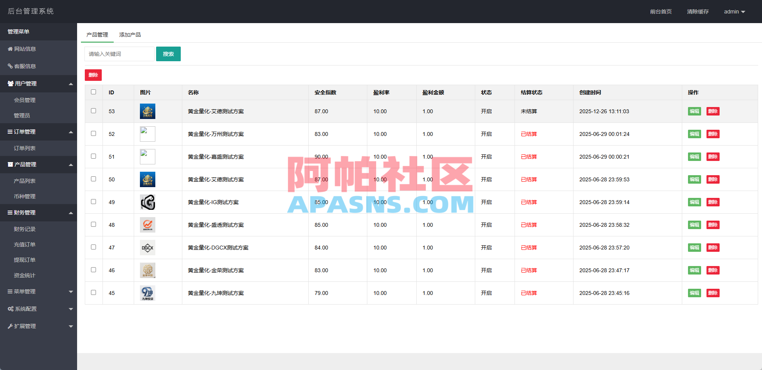
Task: Open DGCX logo thumbnail in row 47
Action: 148,248
